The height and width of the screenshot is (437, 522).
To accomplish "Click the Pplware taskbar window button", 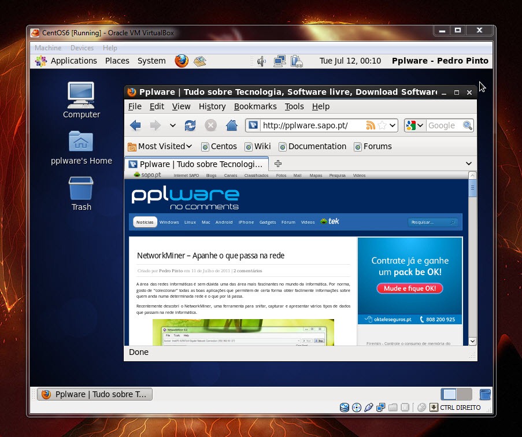I will (x=95, y=394).
